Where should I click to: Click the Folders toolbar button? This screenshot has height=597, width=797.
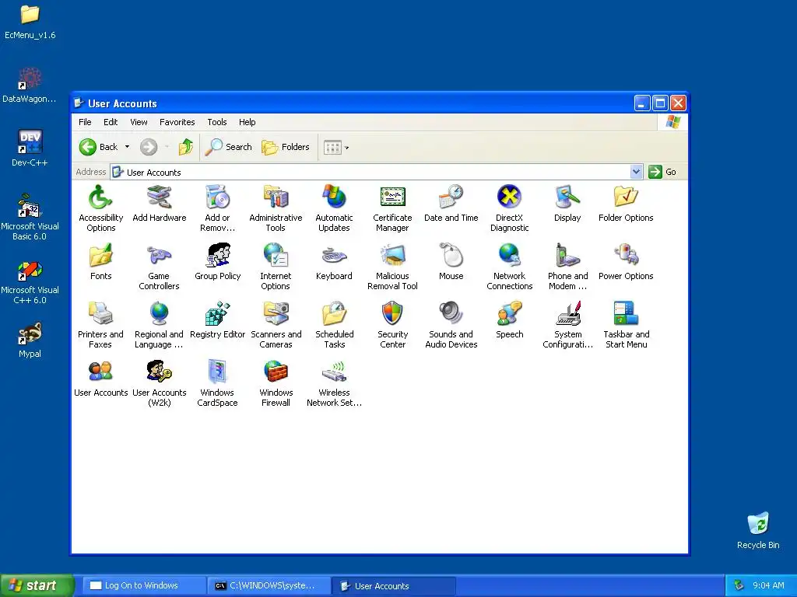click(286, 147)
